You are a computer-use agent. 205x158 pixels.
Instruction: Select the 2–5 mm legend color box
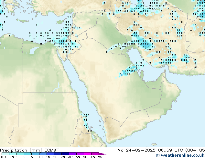tap(28, 154)
